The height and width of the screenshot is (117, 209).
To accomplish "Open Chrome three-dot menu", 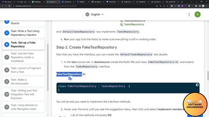I will coord(207,6).
